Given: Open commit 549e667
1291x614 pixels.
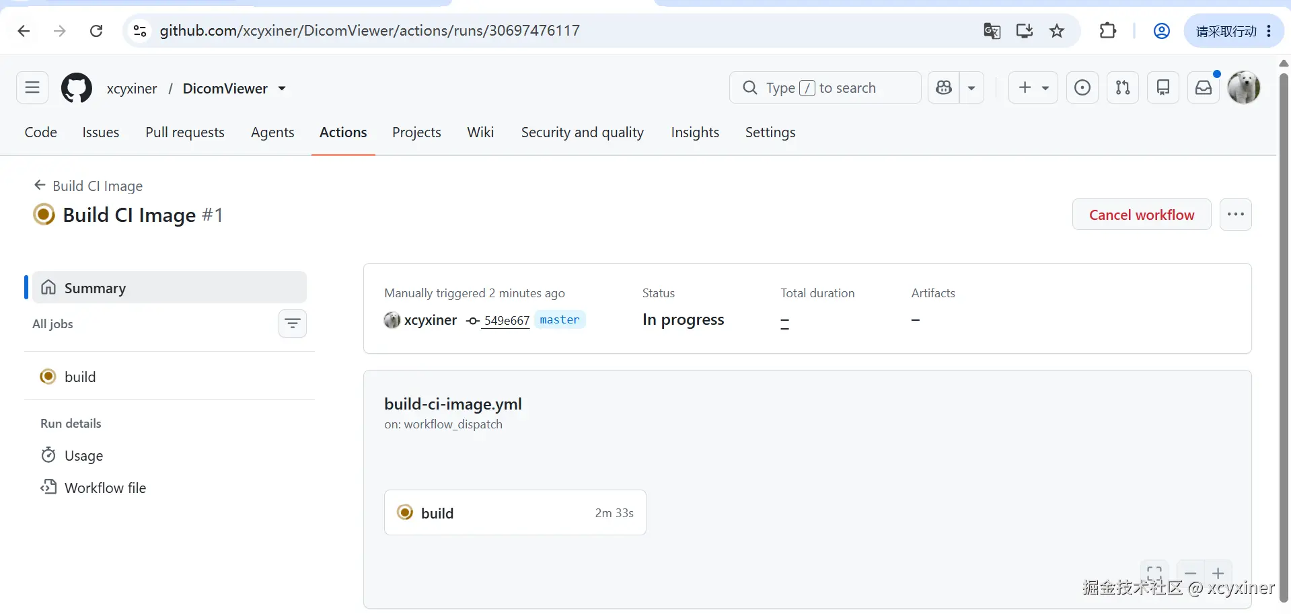Looking at the screenshot, I should click(x=507, y=320).
